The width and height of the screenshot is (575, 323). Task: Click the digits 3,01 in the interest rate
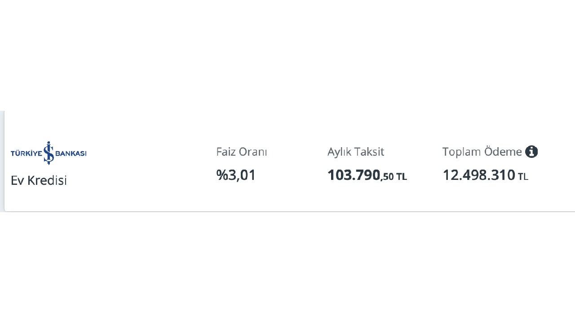point(243,175)
